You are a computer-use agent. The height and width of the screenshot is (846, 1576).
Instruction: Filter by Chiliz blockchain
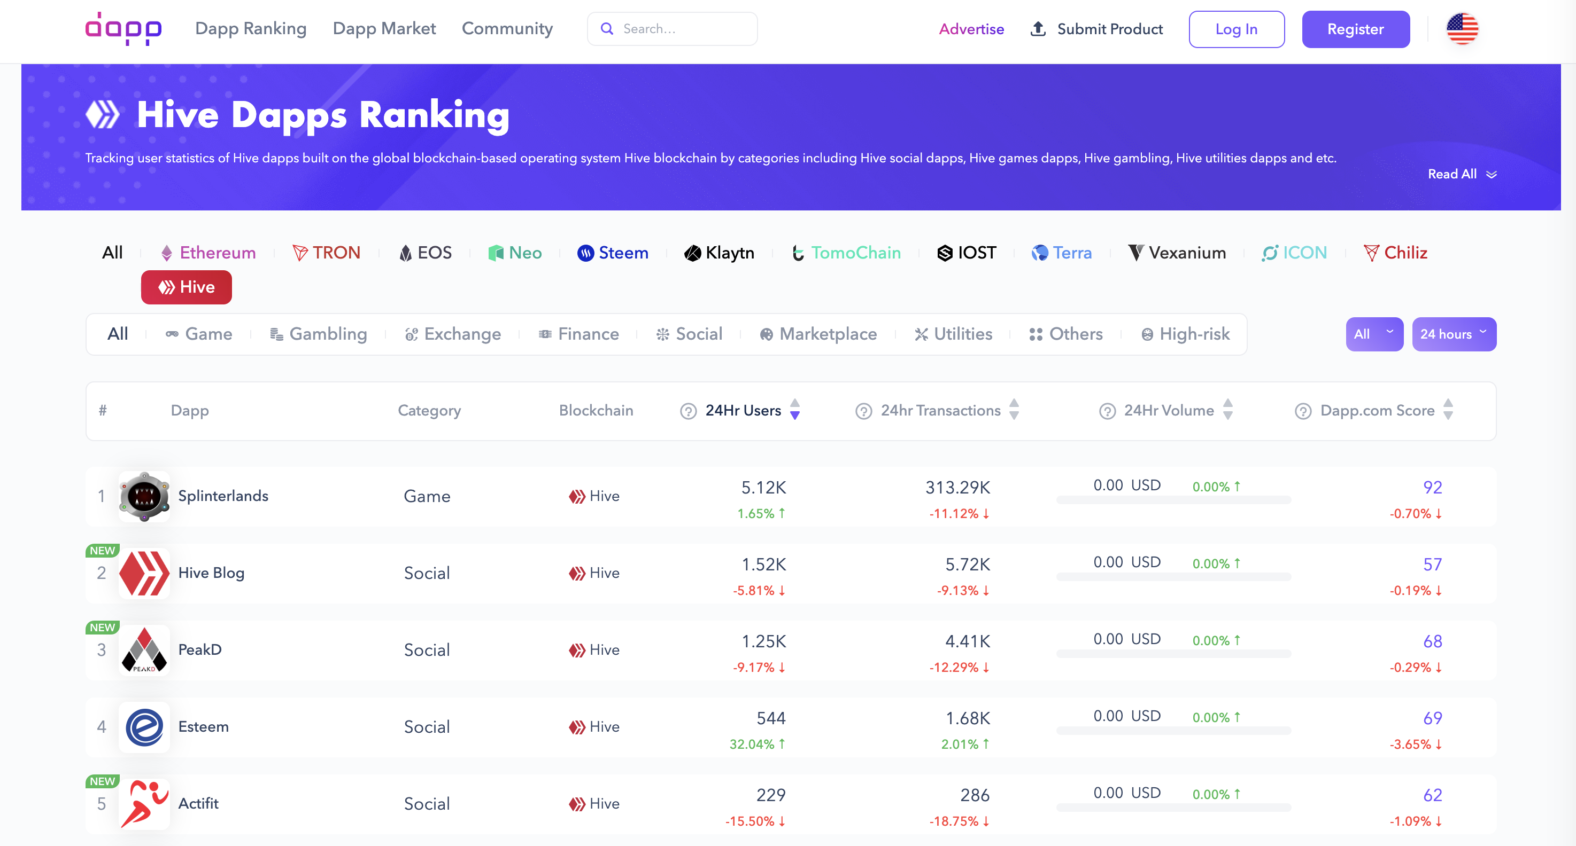pyautogui.click(x=1395, y=253)
